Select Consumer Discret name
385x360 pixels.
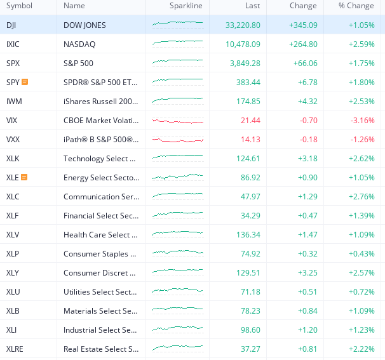pos(100,272)
